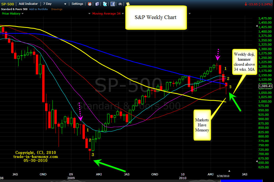
Task: Click the lower price-scale triangle near 650.00
Action: (257, 161)
